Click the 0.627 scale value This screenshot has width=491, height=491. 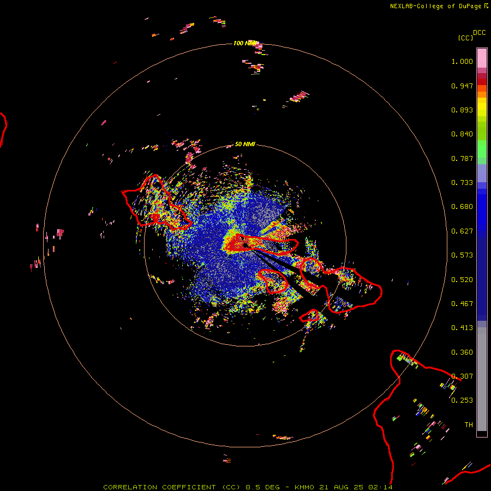click(x=462, y=231)
